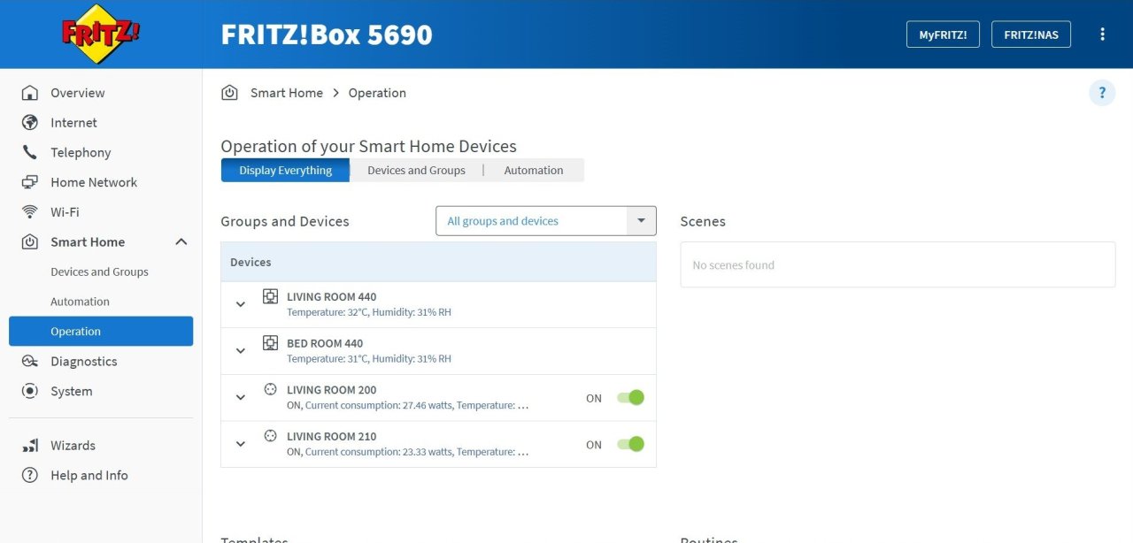This screenshot has width=1133, height=543.
Task: Click the Smart Home breadcrumb icon
Action: coord(229,93)
